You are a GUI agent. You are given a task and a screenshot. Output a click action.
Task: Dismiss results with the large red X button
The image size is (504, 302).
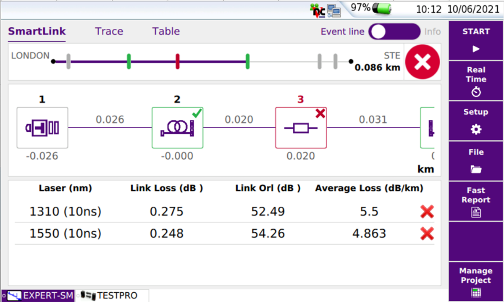422,61
